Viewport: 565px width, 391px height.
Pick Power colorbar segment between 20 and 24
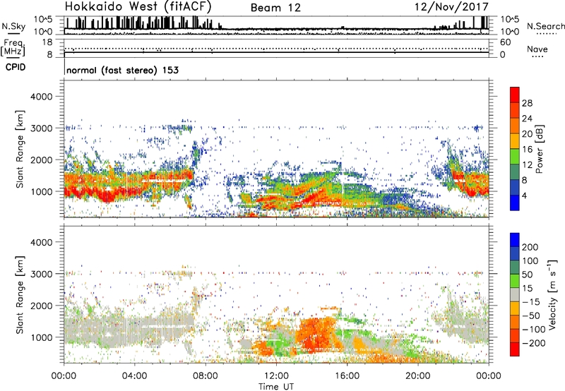coord(515,126)
